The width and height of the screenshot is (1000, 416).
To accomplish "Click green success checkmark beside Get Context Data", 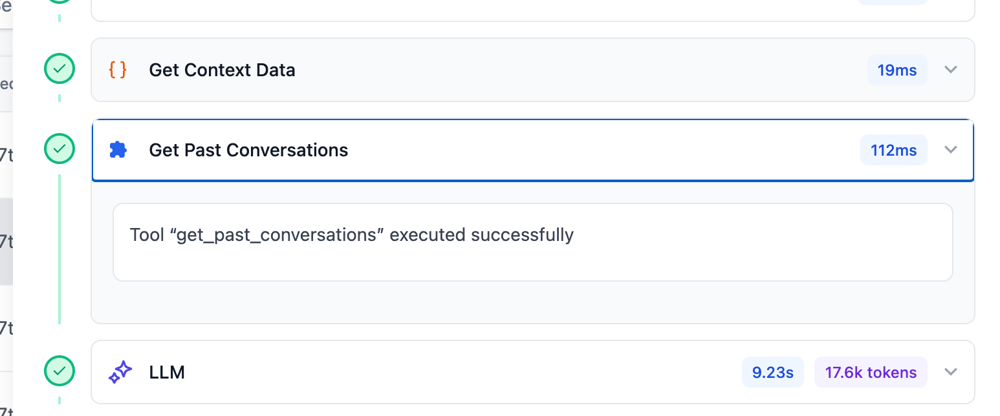I will (x=60, y=69).
